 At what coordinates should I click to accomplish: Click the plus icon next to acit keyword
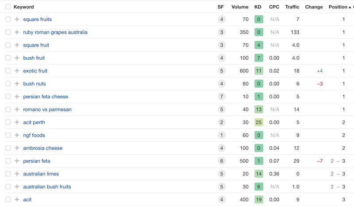17,199
